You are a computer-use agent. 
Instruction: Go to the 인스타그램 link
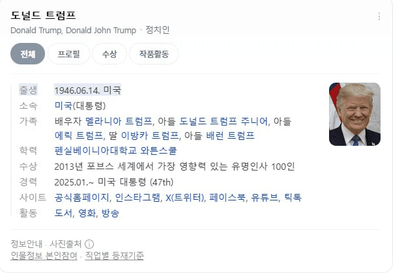(137, 198)
